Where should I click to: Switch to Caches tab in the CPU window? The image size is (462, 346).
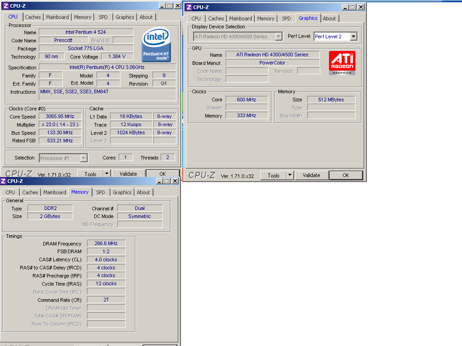[32, 17]
